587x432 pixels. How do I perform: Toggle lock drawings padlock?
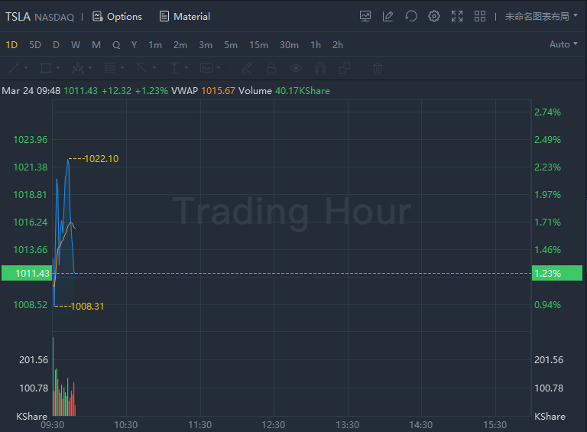[x=271, y=68]
